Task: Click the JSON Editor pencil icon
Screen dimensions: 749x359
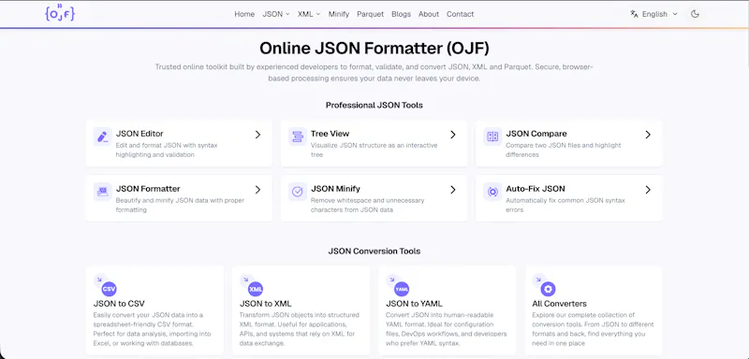Action: tap(102, 136)
